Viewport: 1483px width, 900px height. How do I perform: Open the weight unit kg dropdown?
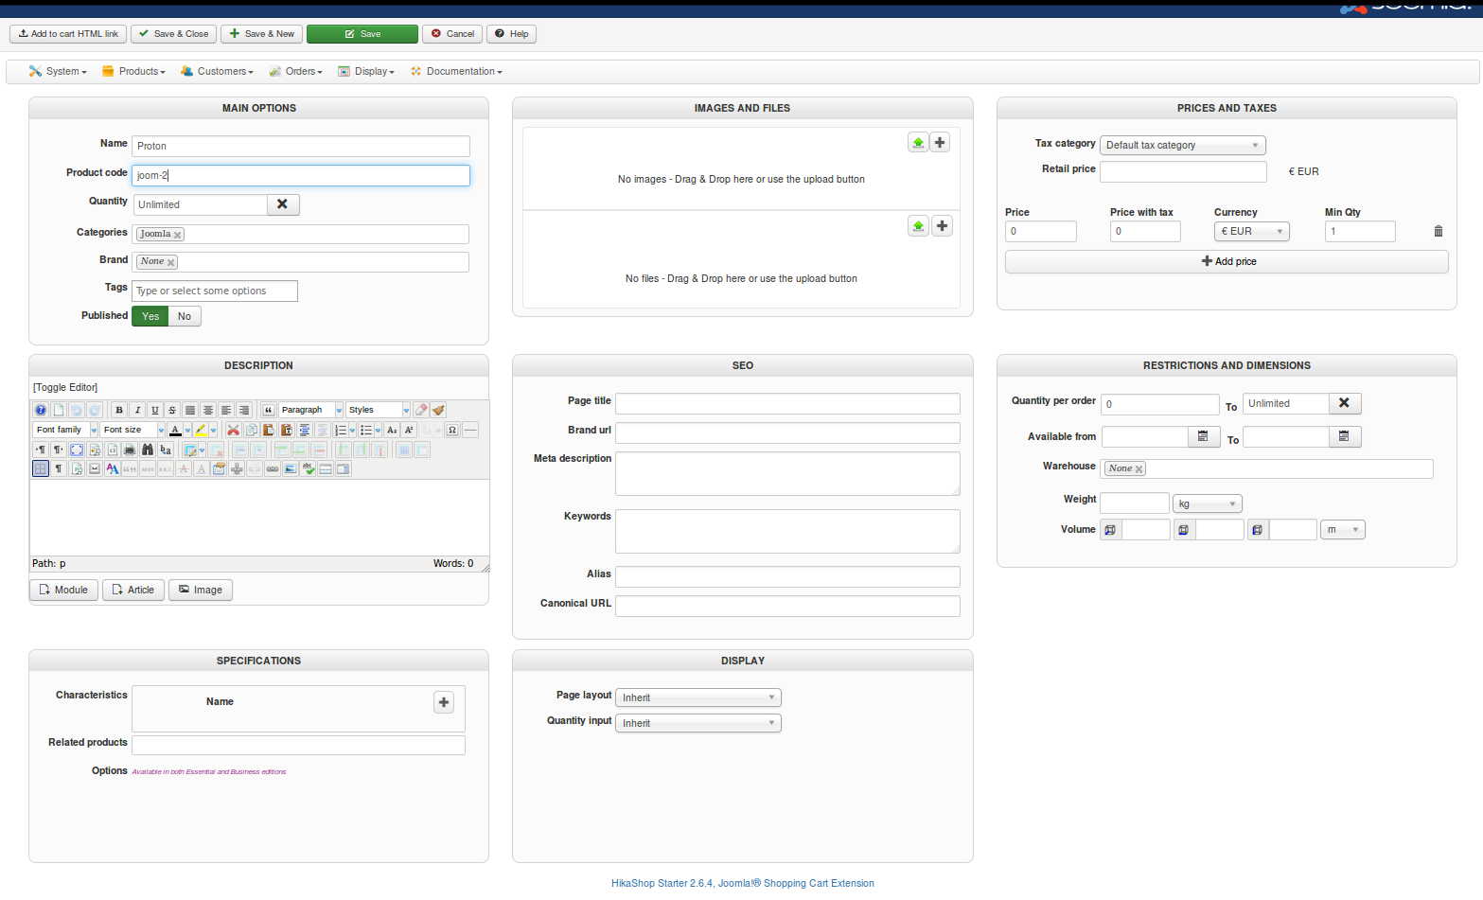point(1207,503)
